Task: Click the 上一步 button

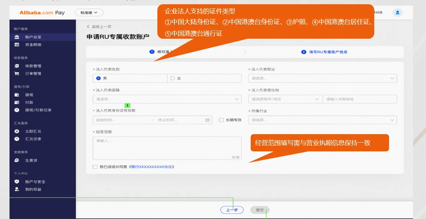Action: pyautogui.click(x=232, y=210)
